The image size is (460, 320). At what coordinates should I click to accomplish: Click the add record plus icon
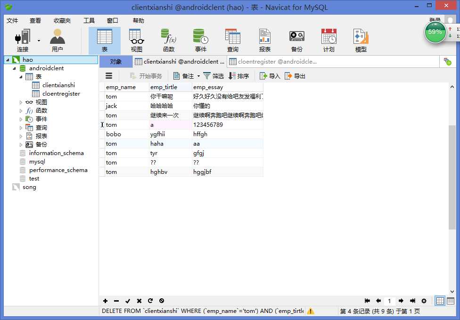[x=105, y=301]
